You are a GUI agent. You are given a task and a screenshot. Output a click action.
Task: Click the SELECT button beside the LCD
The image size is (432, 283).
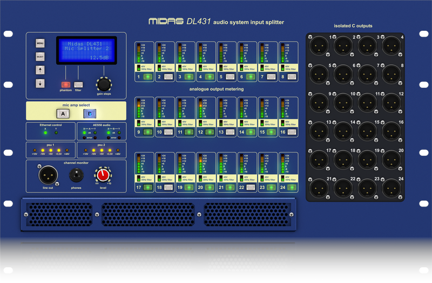(40, 57)
